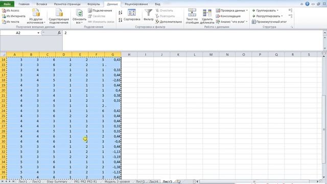Click the Name Box showing A2
Screen dimensions: 327x184
(18, 33)
